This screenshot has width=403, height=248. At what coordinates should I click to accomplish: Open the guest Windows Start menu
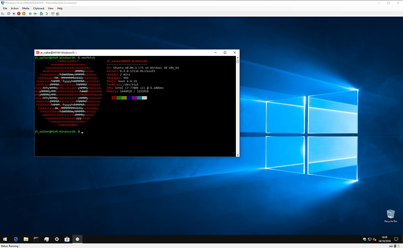coord(5,239)
